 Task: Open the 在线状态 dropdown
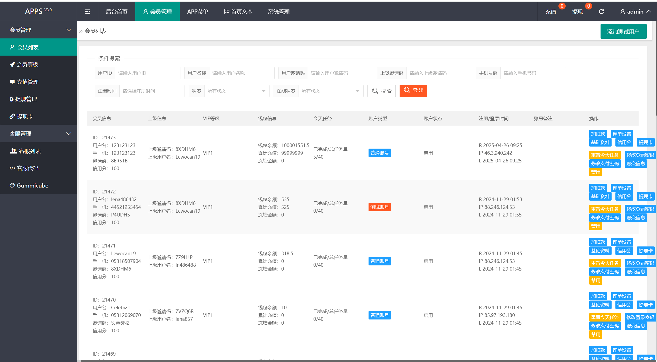click(330, 91)
